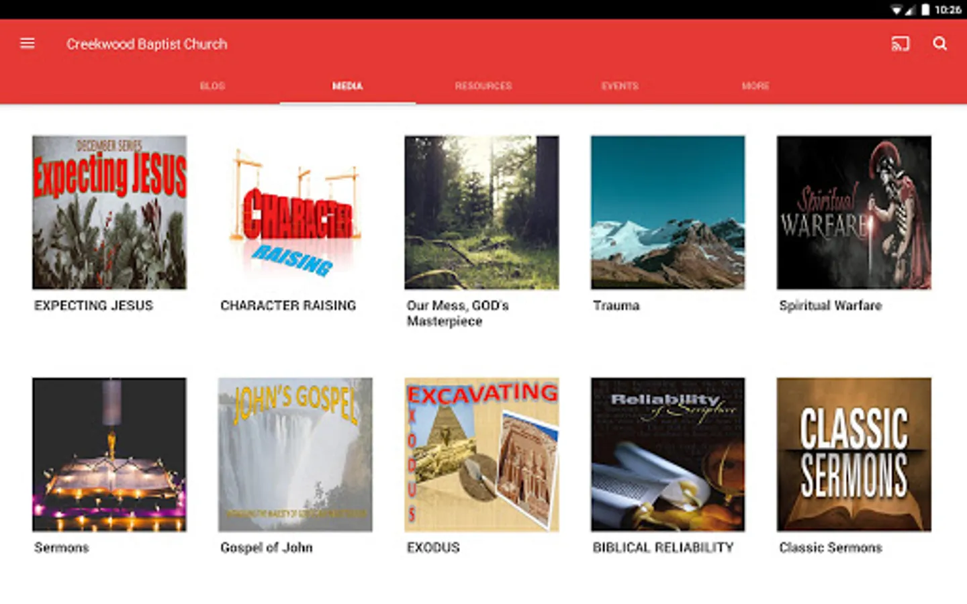The image size is (967, 604).
Task: Tap the CHARACTER RAISING label
Action: [x=288, y=305]
